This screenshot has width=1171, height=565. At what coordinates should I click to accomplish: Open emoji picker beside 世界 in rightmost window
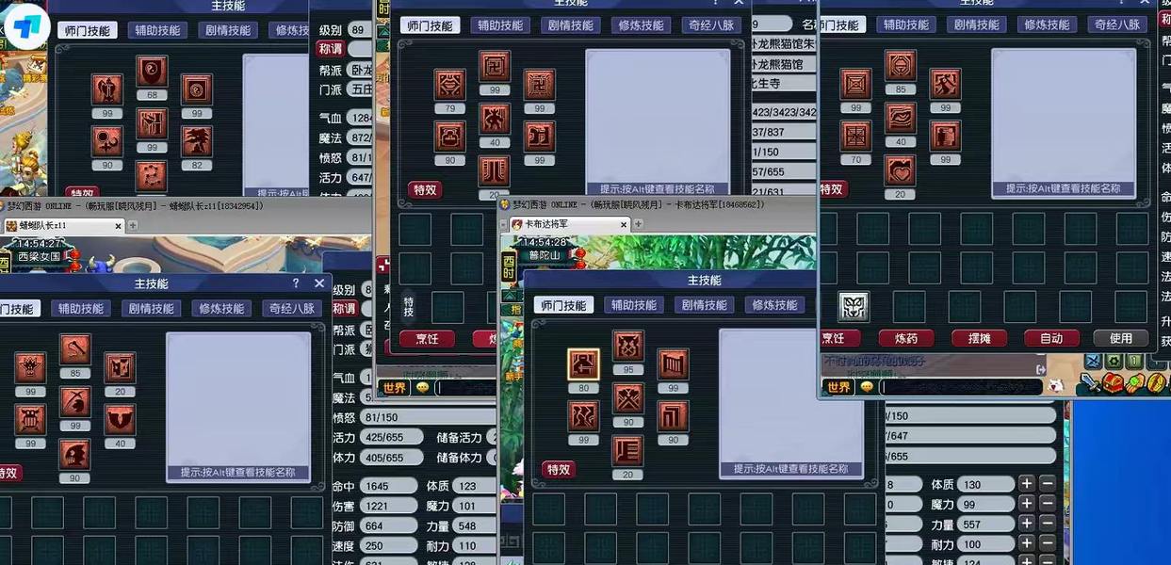tap(865, 387)
